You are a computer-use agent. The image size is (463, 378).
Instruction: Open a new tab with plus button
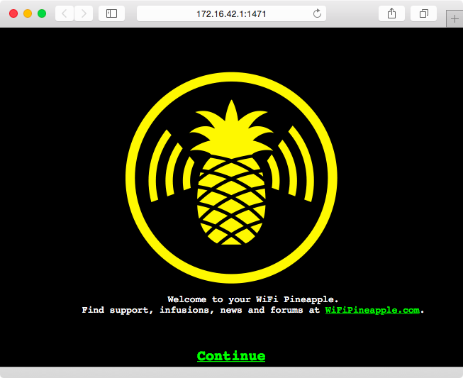point(454,19)
